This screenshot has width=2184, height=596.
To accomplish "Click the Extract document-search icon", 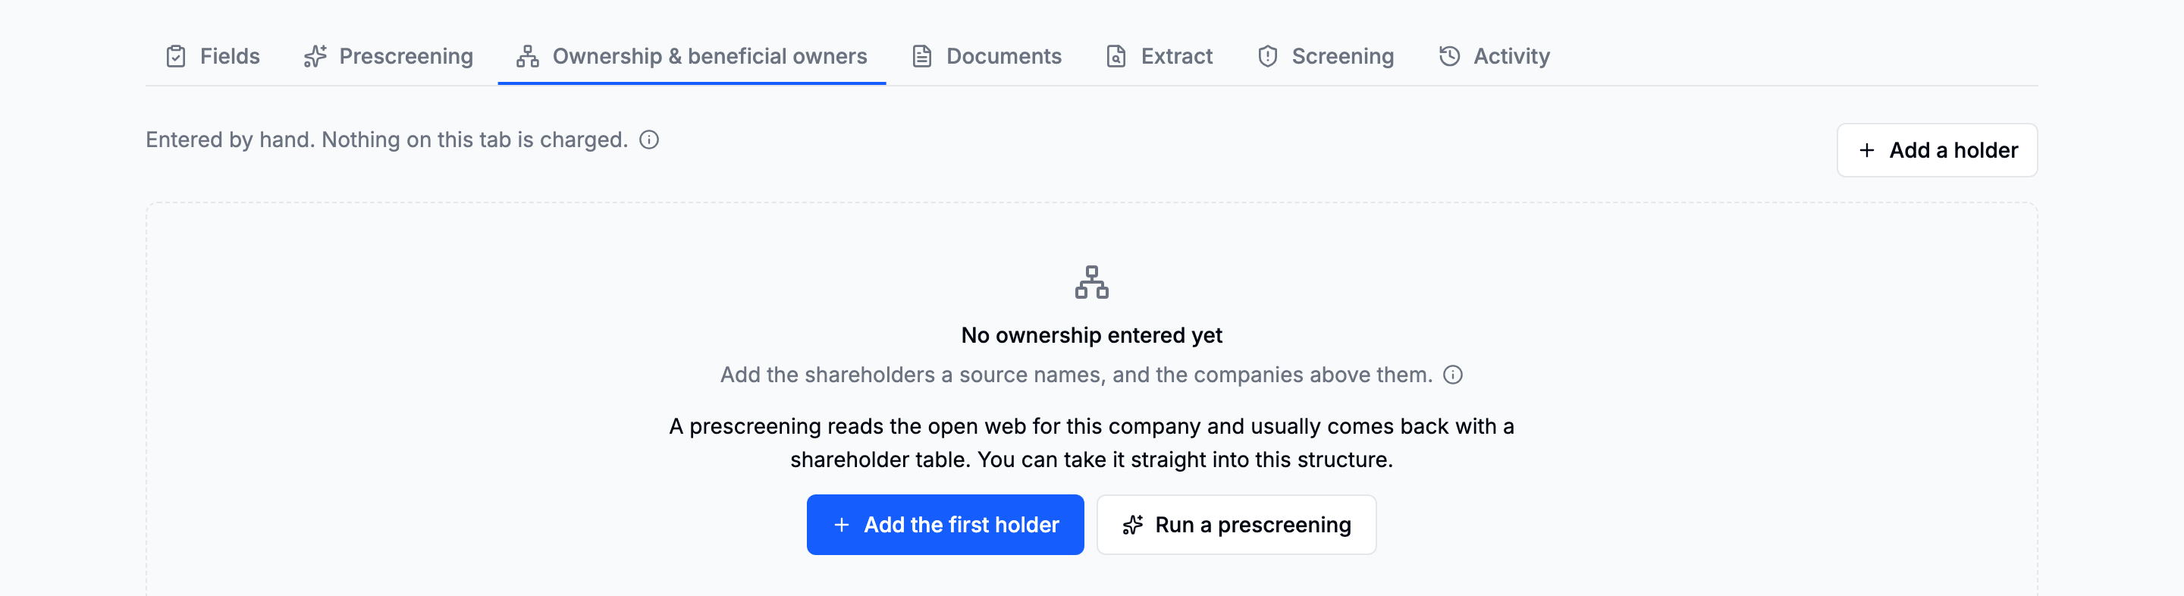I will [x=1116, y=56].
